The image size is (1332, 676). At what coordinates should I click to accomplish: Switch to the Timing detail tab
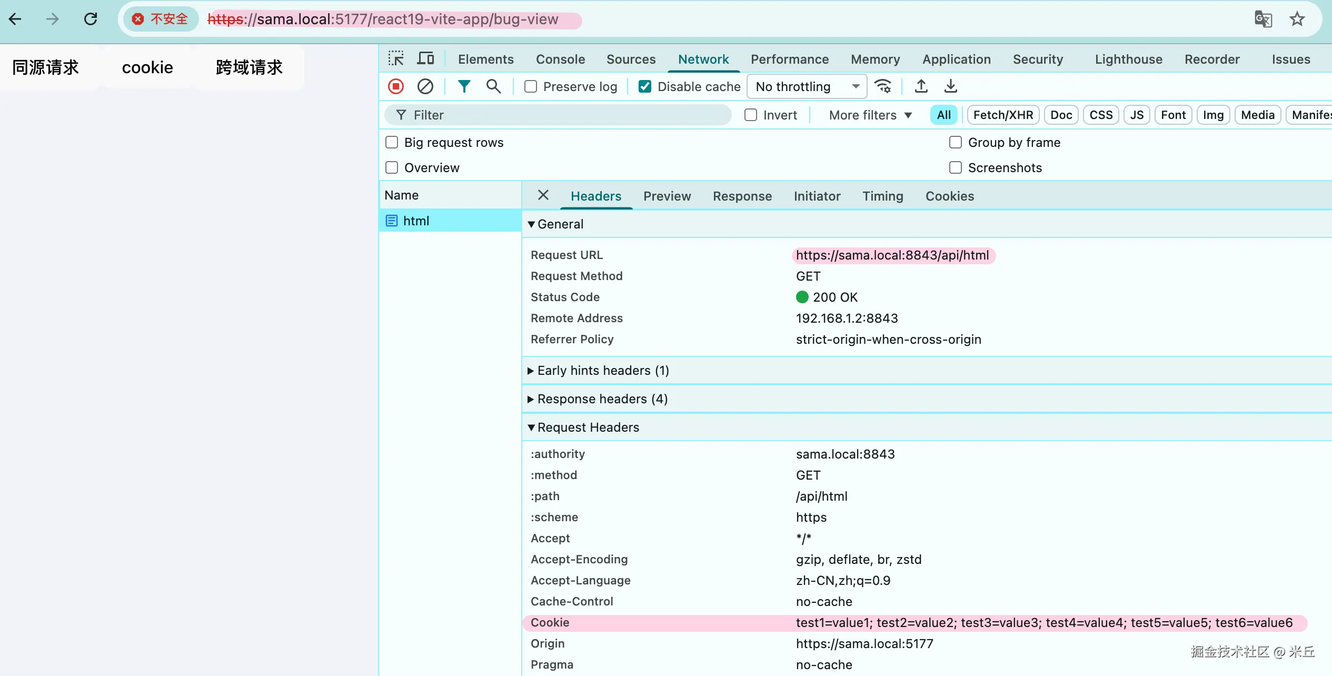882,196
